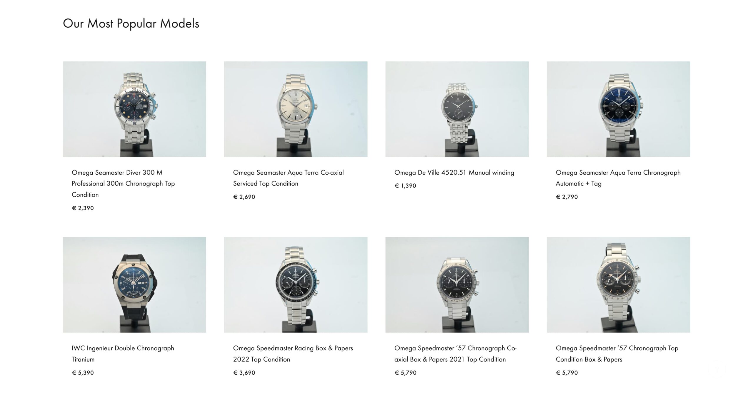753x405 pixels.
Task: Open the Speedmaster Racing Box & Papers 2022 link
Action: (293, 354)
